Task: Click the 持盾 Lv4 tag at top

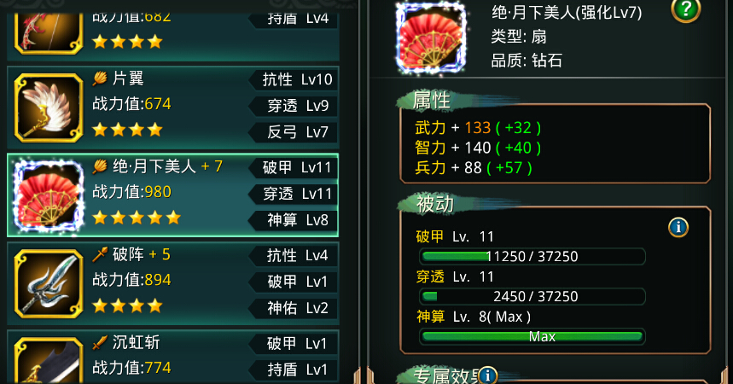Action: click(x=294, y=20)
